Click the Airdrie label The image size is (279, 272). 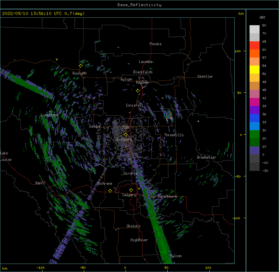pyautogui.click(x=131, y=173)
